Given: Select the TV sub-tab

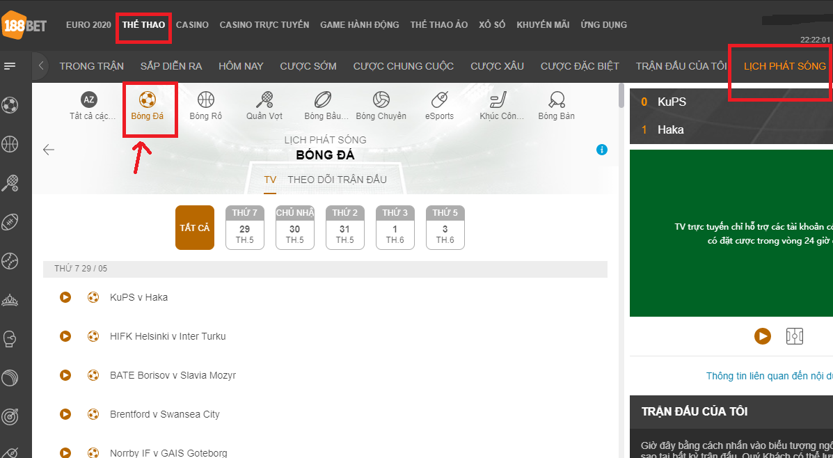Looking at the screenshot, I should [x=270, y=180].
